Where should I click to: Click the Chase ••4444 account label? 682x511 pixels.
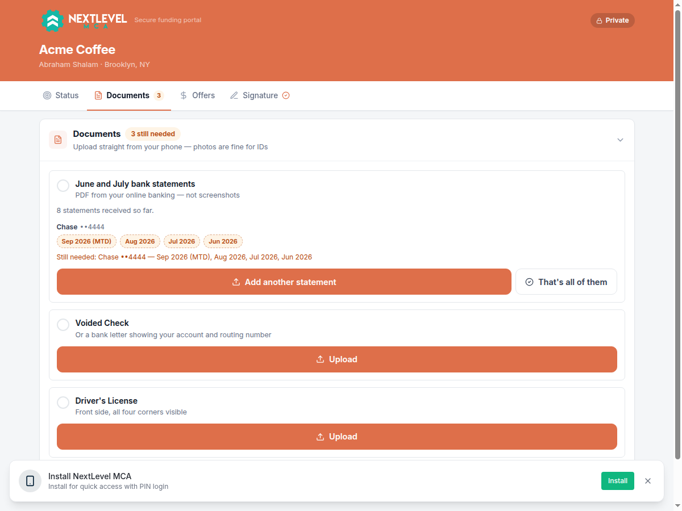[x=81, y=227]
